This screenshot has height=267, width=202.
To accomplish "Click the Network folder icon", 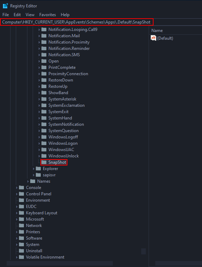I will click(x=21, y=226).
